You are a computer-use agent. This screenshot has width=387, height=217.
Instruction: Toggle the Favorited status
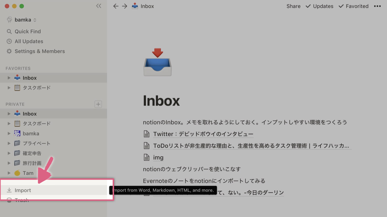click(353, 6)
